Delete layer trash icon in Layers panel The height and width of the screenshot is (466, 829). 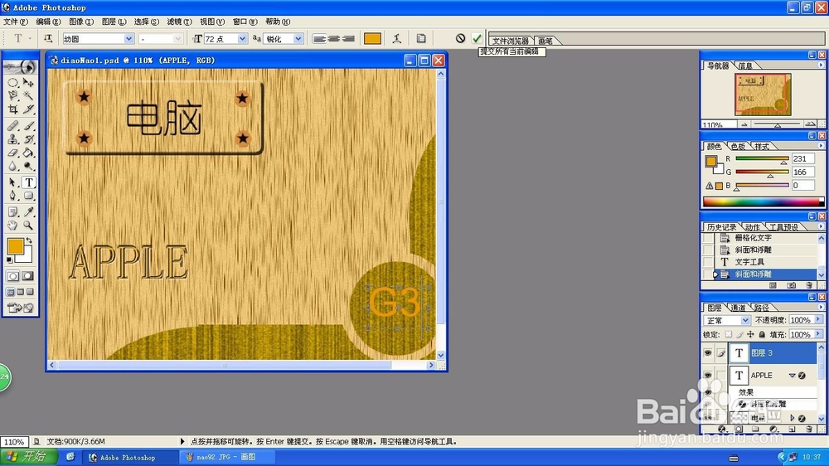pyautogui.click(x=809, y=430)
